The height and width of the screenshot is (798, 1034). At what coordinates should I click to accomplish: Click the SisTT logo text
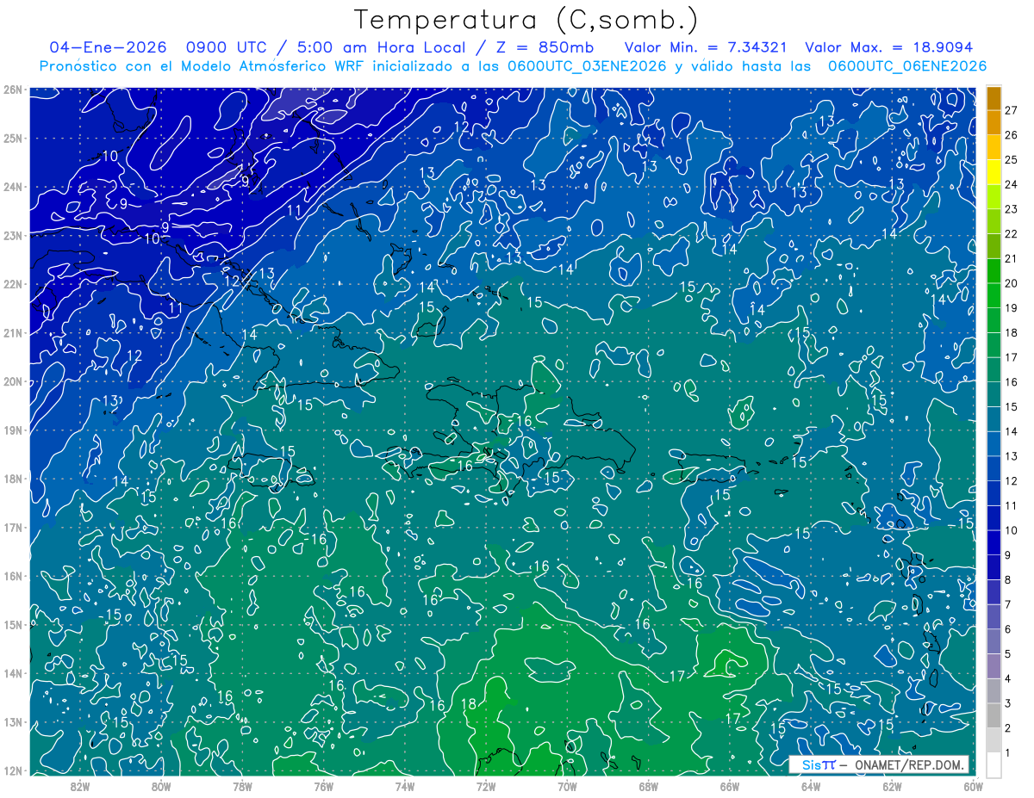[818, 765]
